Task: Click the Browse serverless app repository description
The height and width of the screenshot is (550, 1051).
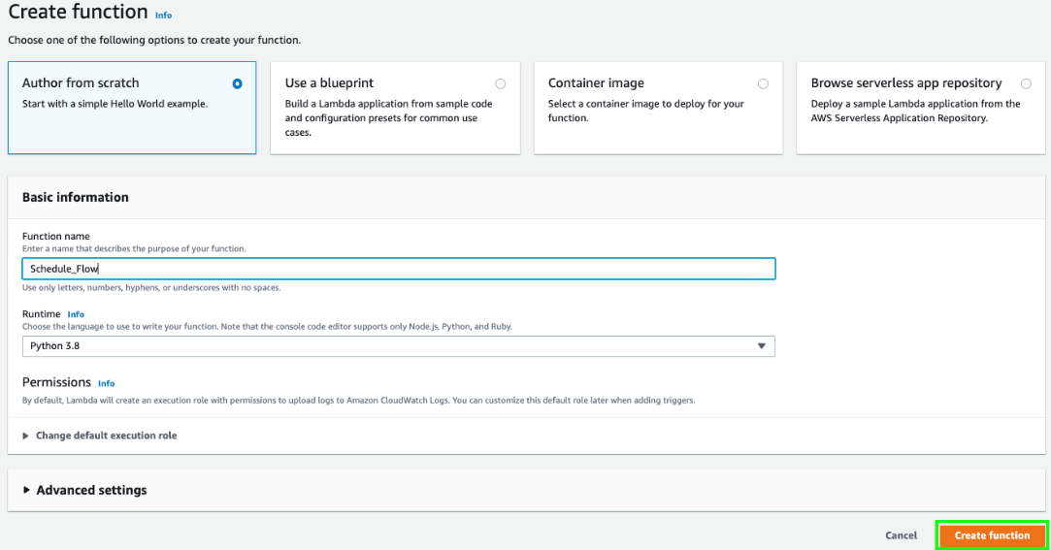Action: click(915, 111)
